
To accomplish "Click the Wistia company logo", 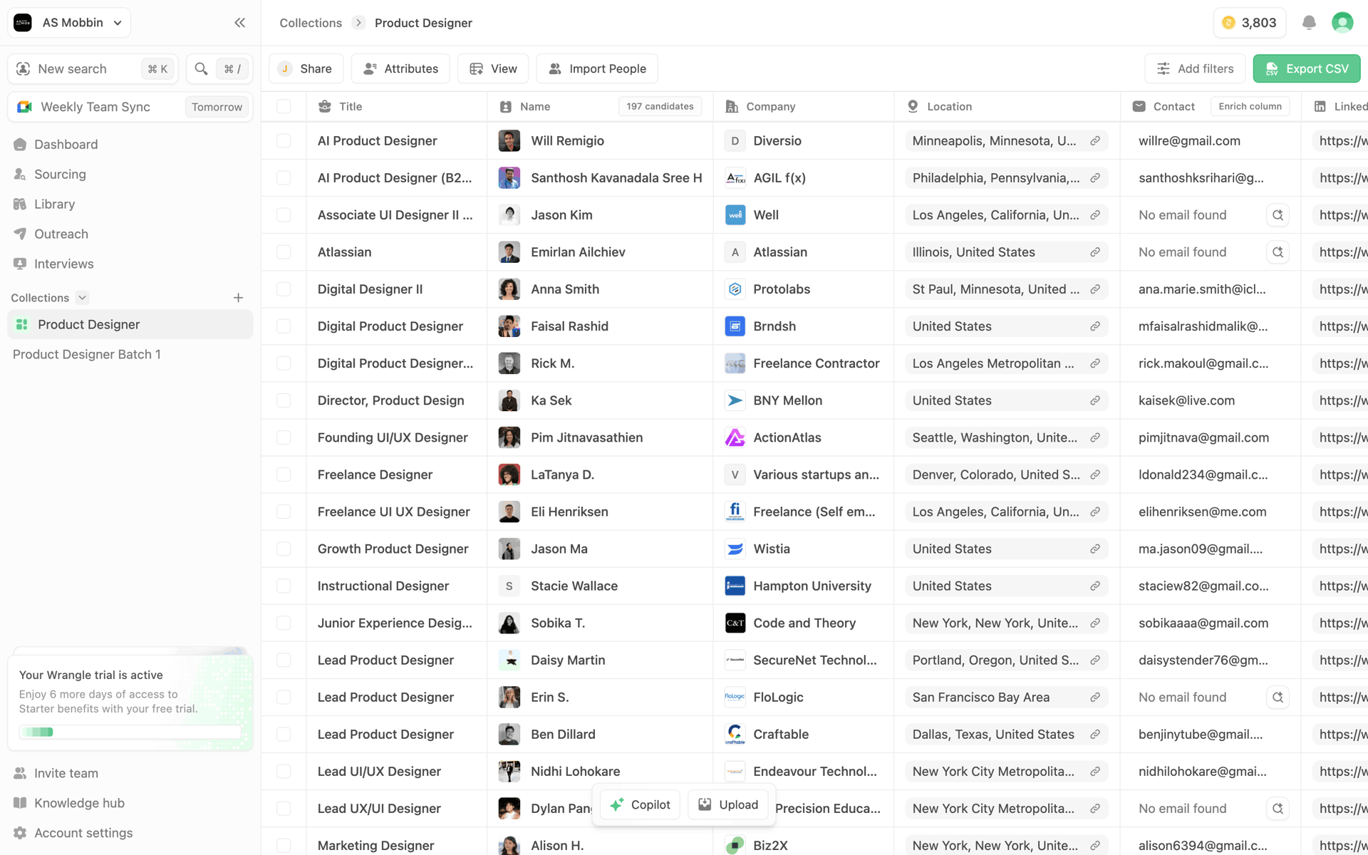I will [735, 549].
